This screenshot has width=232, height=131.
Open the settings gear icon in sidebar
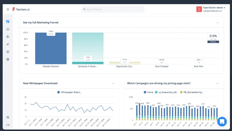point(8,59)
